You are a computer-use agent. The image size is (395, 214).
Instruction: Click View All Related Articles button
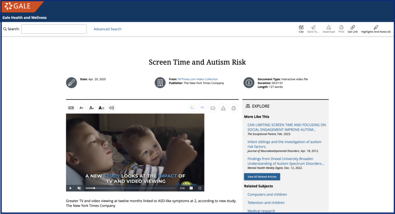click(262, 177)
